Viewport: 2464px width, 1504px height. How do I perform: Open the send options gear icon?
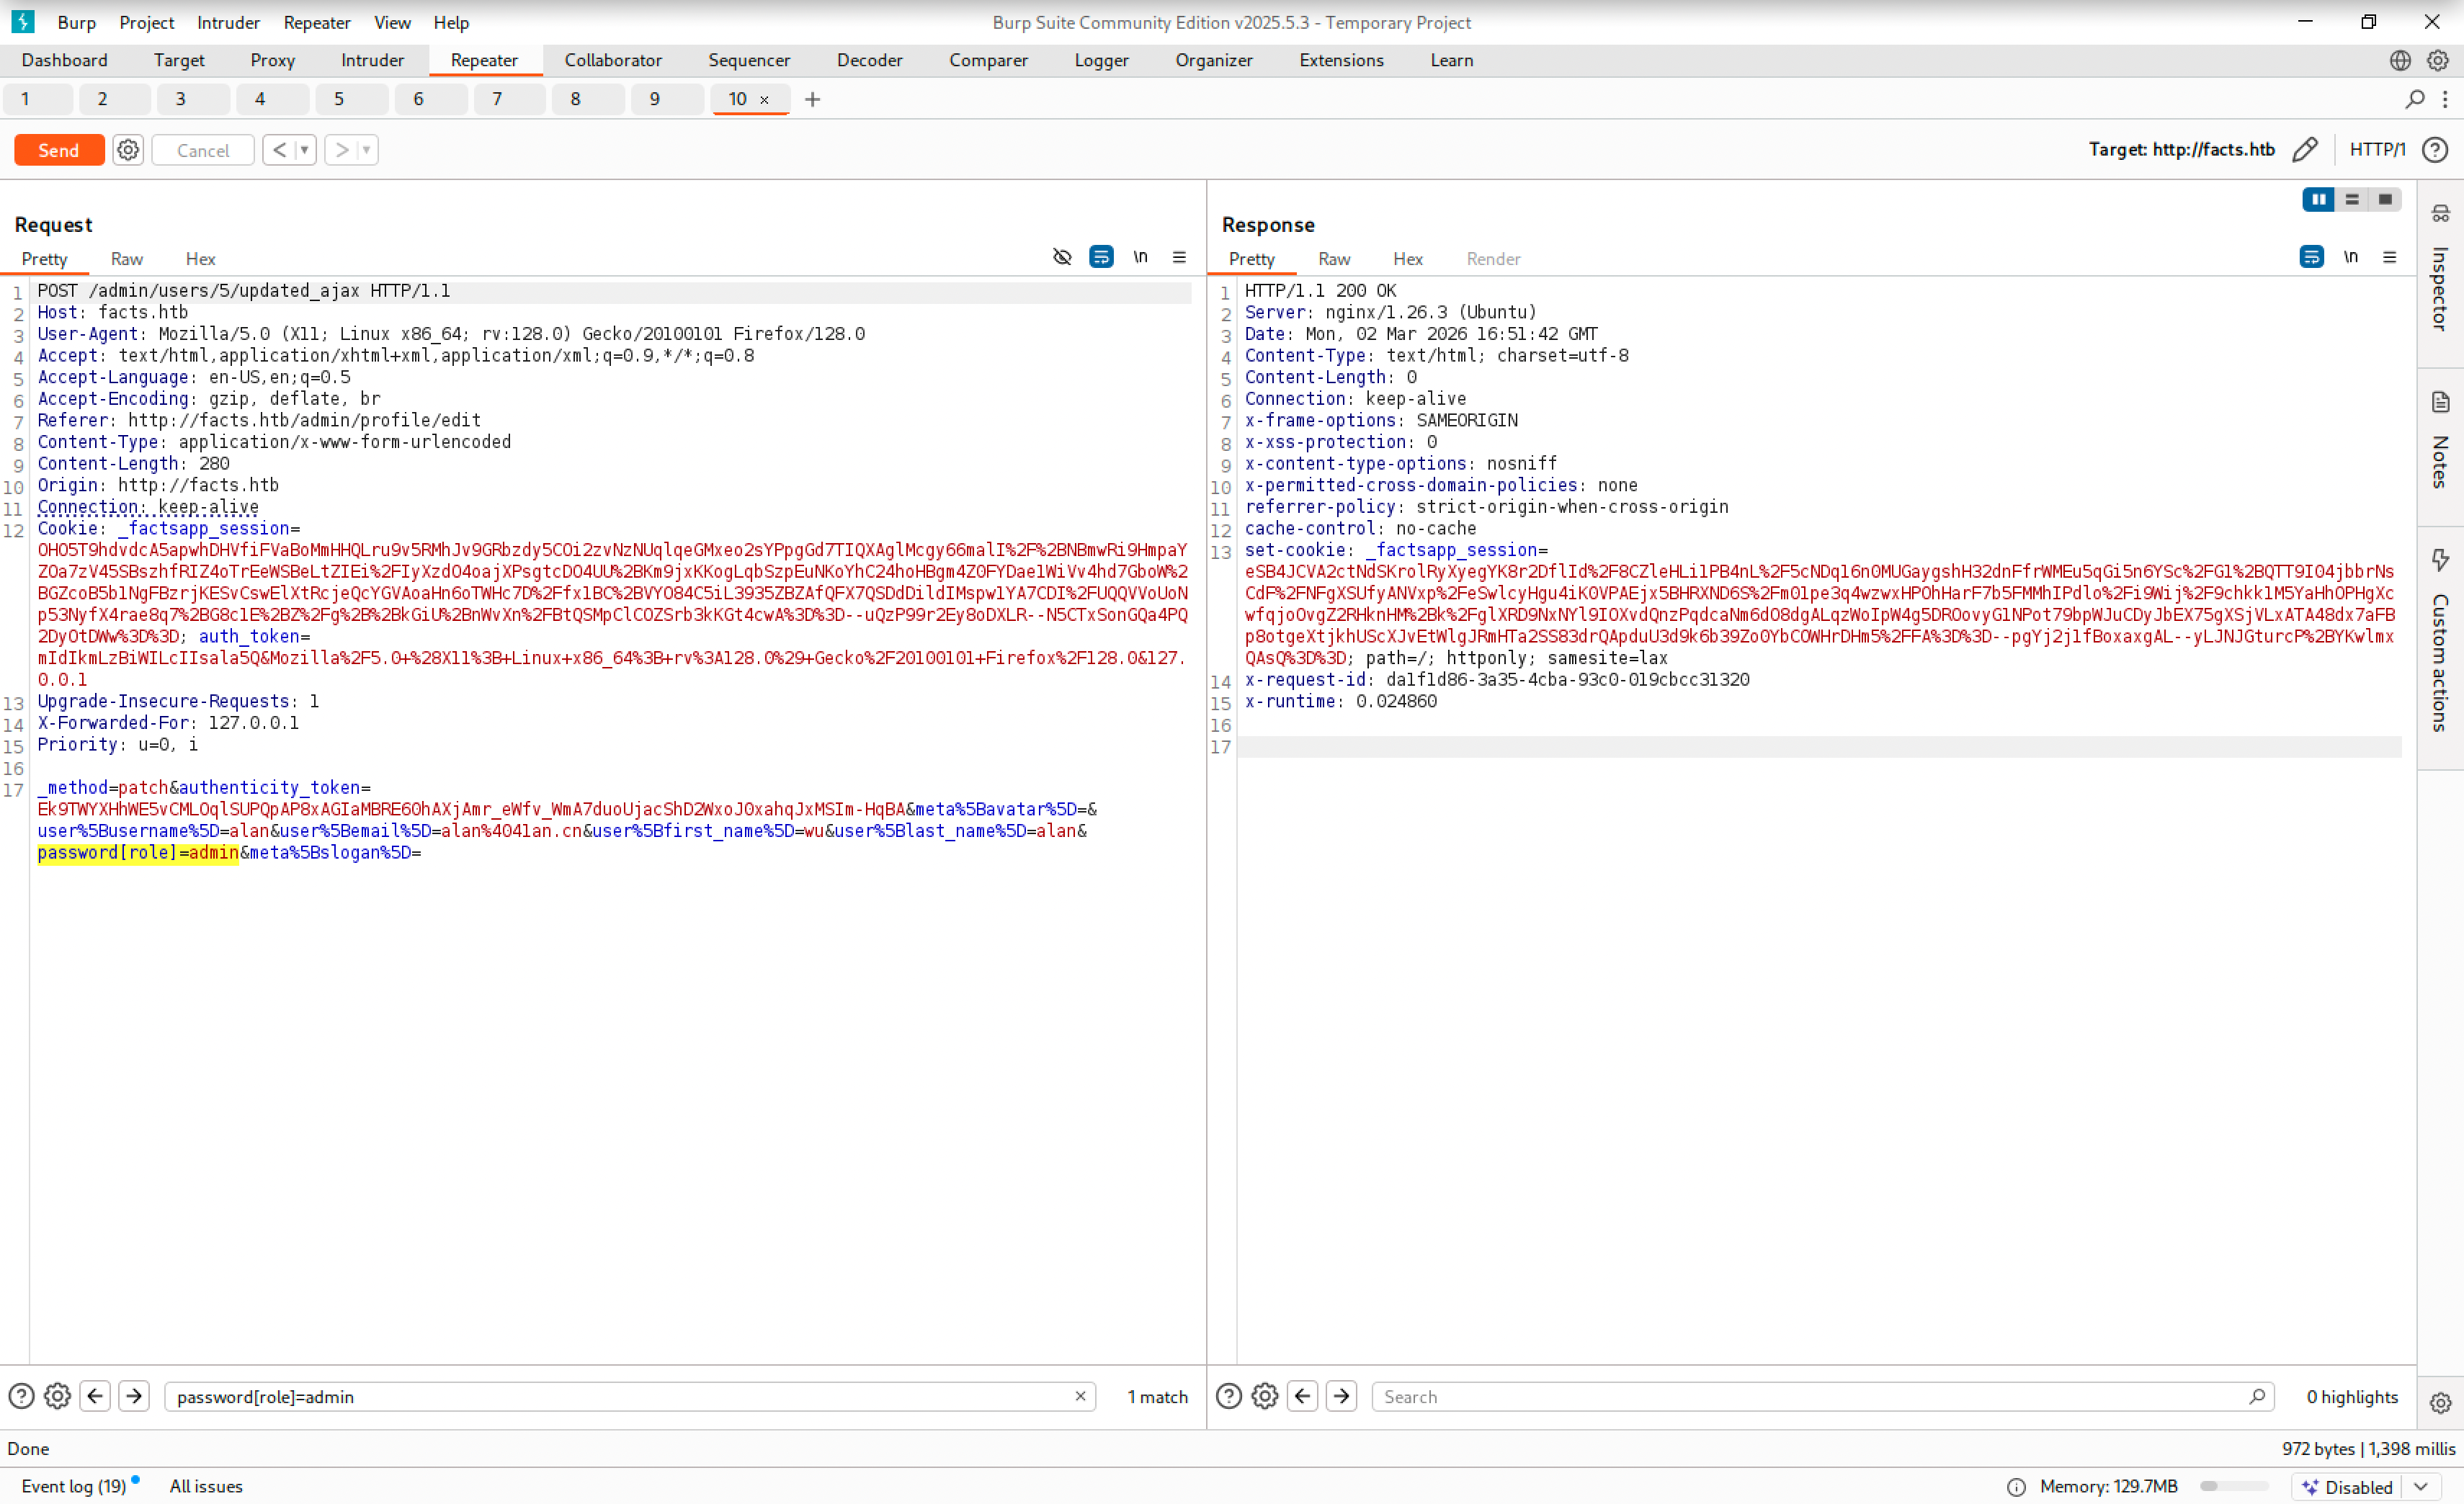coord(128,150)
